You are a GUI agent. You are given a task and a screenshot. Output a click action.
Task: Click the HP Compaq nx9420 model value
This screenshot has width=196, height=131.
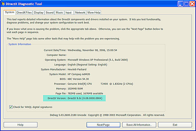pos(79,74)
